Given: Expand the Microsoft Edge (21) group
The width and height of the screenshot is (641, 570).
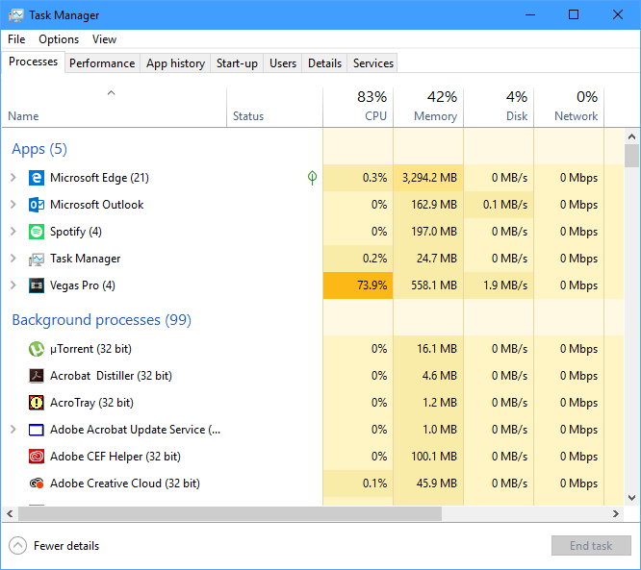Looking at the screenshot, I should tap(13, 178).
